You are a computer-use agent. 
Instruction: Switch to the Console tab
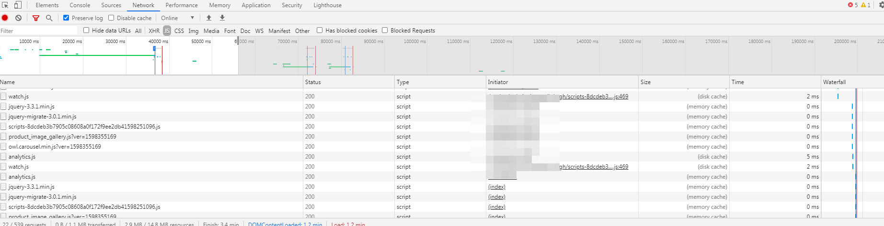coord(80,5)
